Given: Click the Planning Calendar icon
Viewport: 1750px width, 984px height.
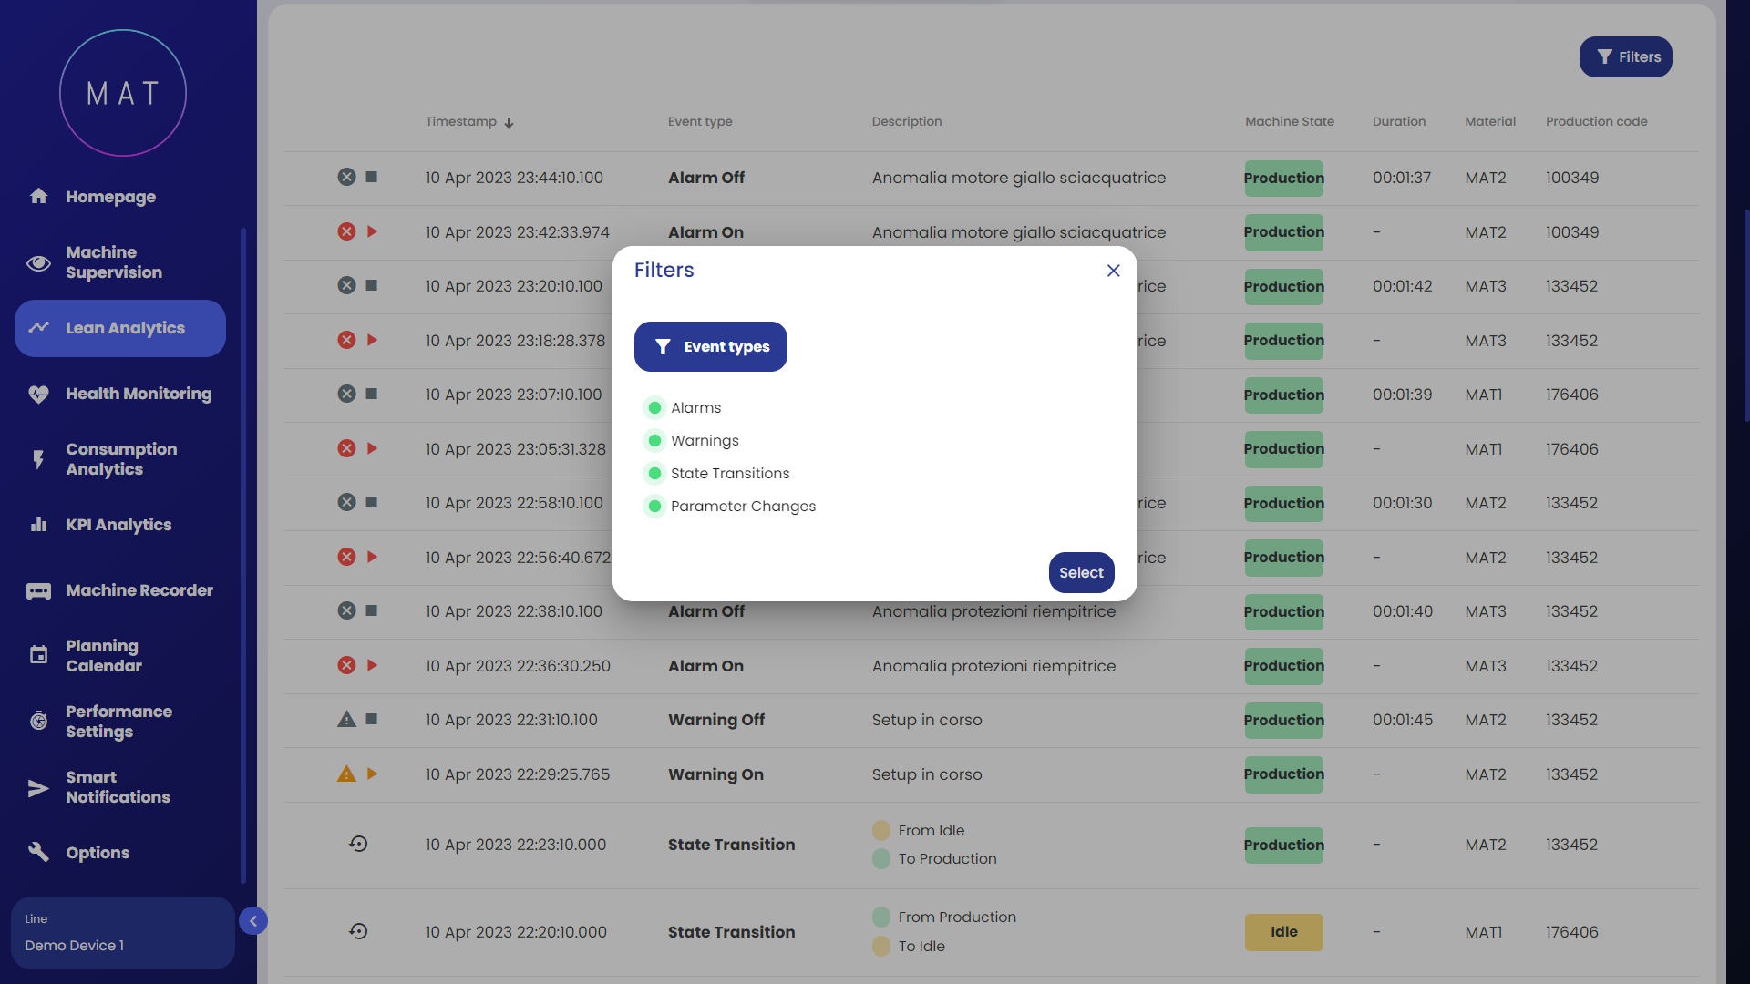Looking at the screenshot, I should 38,655.
